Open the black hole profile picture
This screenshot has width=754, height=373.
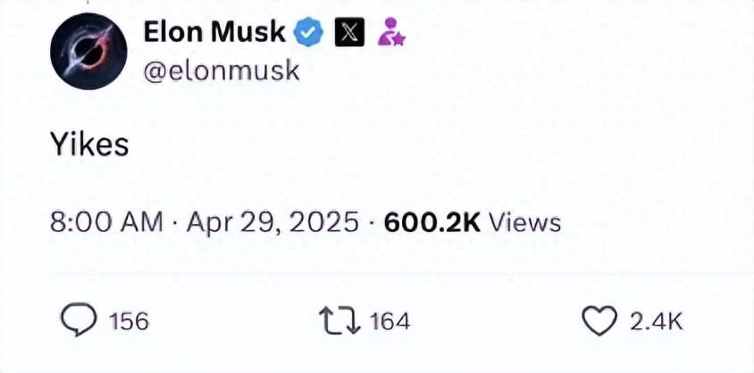point(89,52)
